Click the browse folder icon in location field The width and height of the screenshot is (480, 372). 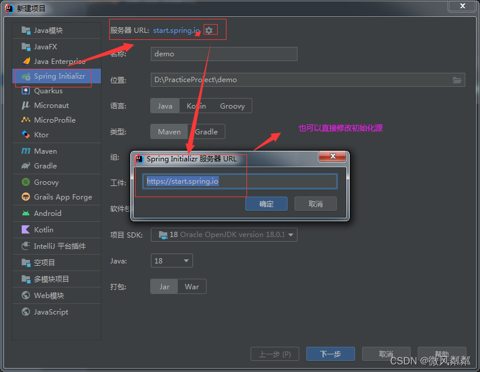(x=457, y=80)
